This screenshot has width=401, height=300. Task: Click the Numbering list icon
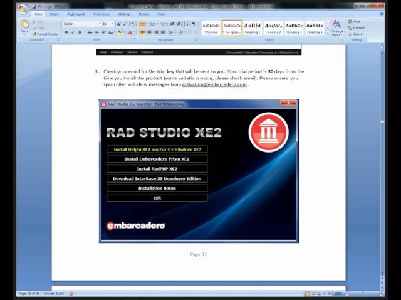[152, 24]
